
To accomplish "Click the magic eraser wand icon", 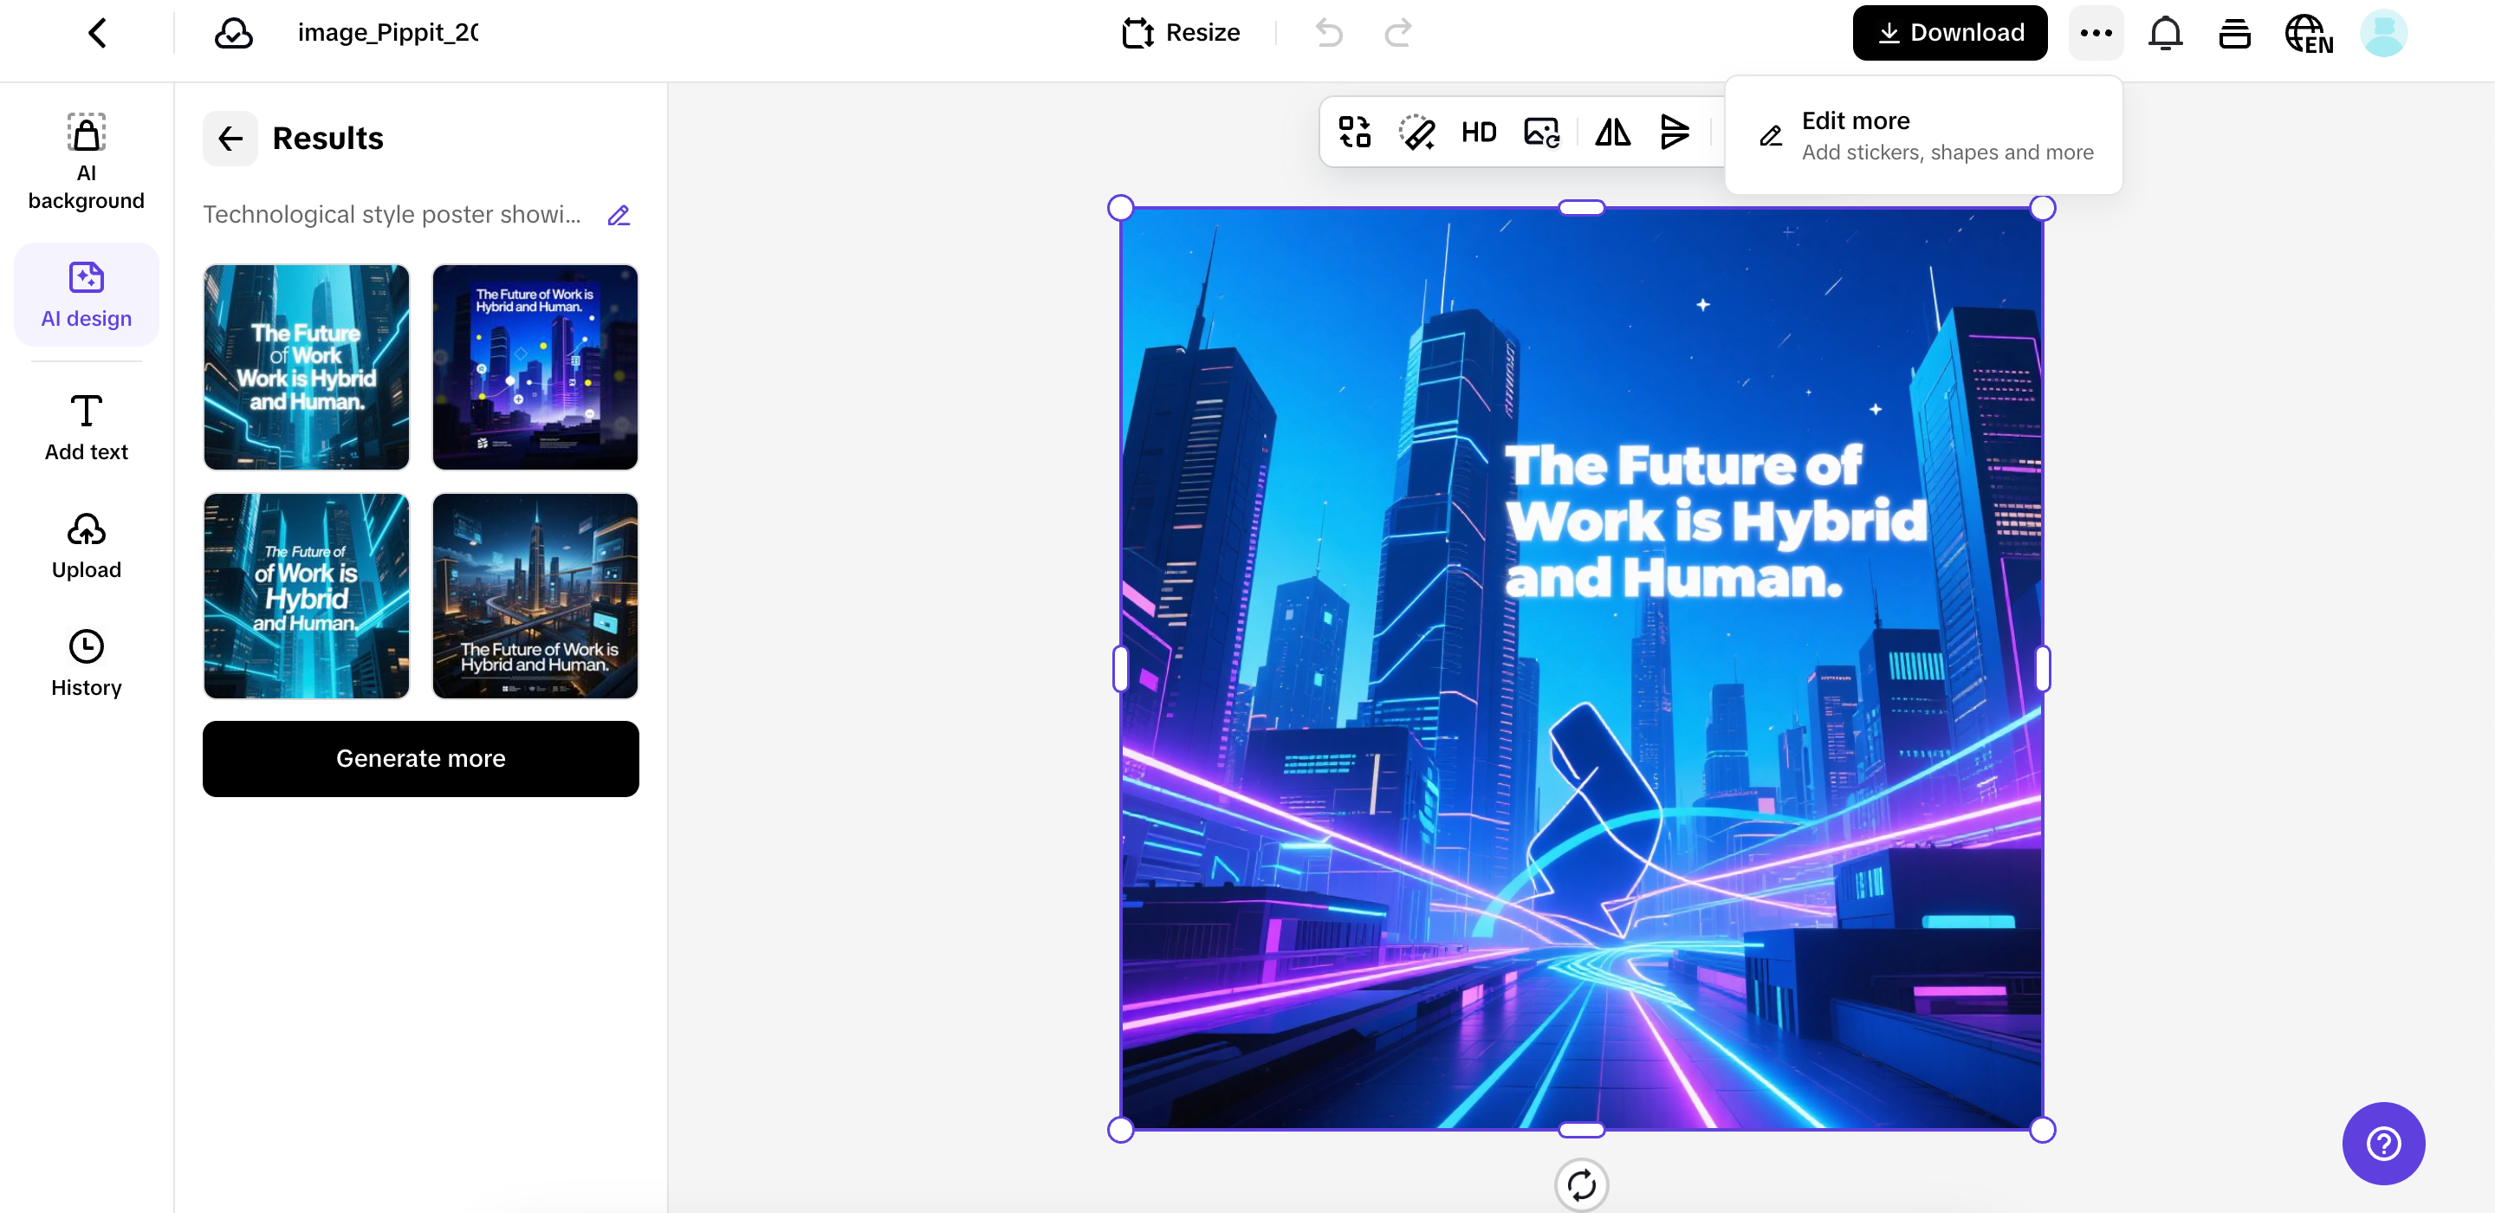I will pyautogui.click(x=1416, y=133).
